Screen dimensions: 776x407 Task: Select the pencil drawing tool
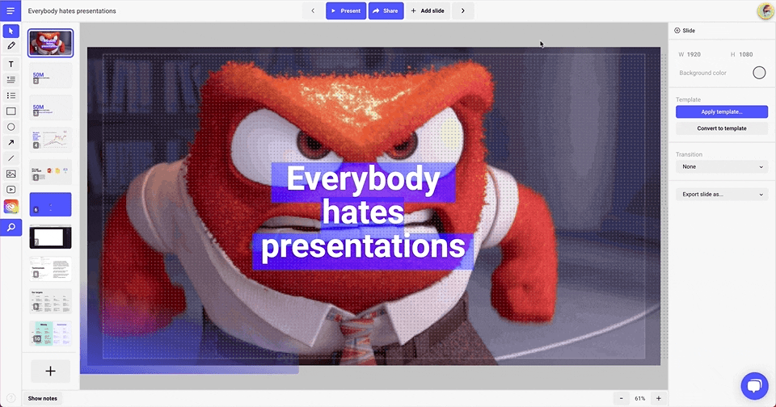click(x=11, y=46)
